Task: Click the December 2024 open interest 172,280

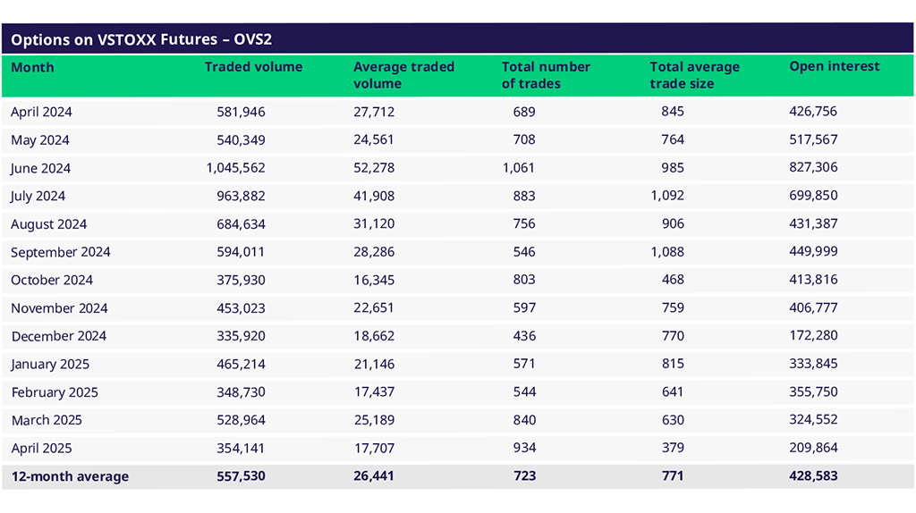Action: click(813, 336)
